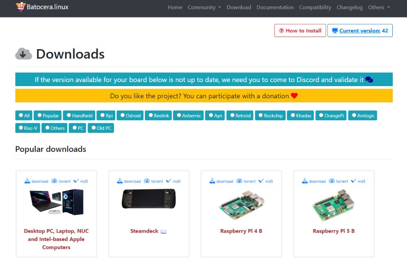Select the Rpi filter radio button
Viewport: 407px width, 262px height.
click(103, 115)
